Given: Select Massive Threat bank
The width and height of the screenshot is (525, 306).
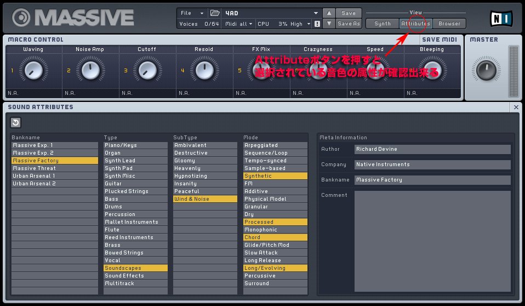Looking at the screenshot, I should point(55,168).
